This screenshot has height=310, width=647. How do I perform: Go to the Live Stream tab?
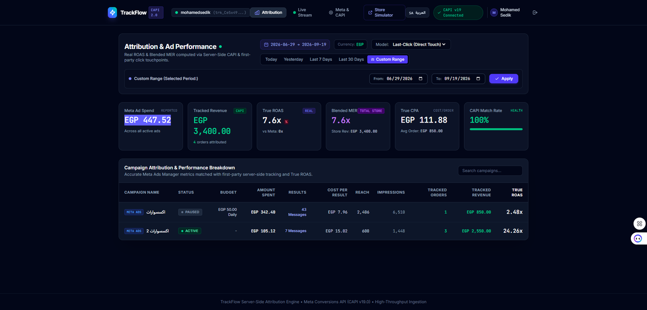[x=302, y=13]
